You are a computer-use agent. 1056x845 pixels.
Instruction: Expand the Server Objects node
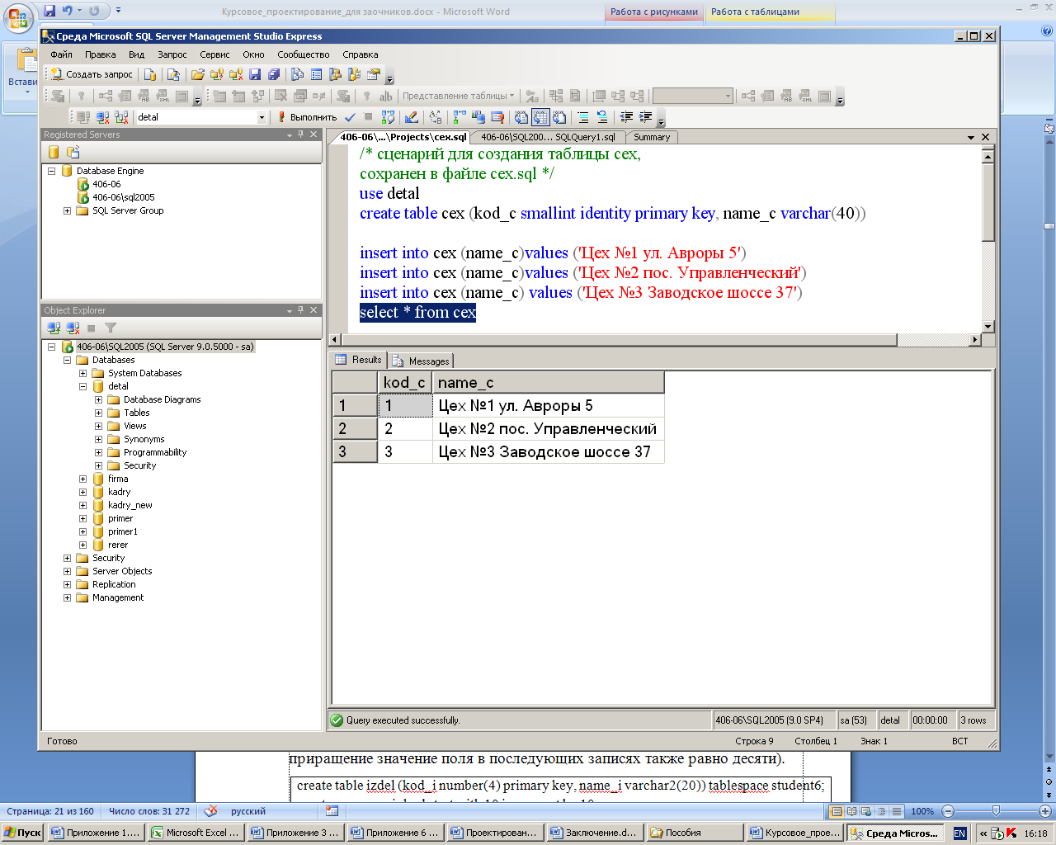pyautogui.click(x=67, y=571)
